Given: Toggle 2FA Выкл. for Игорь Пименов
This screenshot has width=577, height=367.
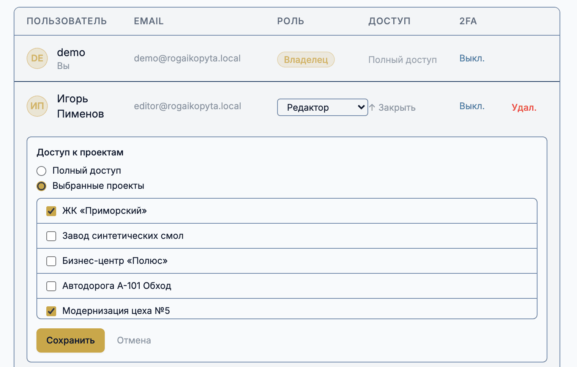Looking at the screenshot, I should [x=472, y=106].
